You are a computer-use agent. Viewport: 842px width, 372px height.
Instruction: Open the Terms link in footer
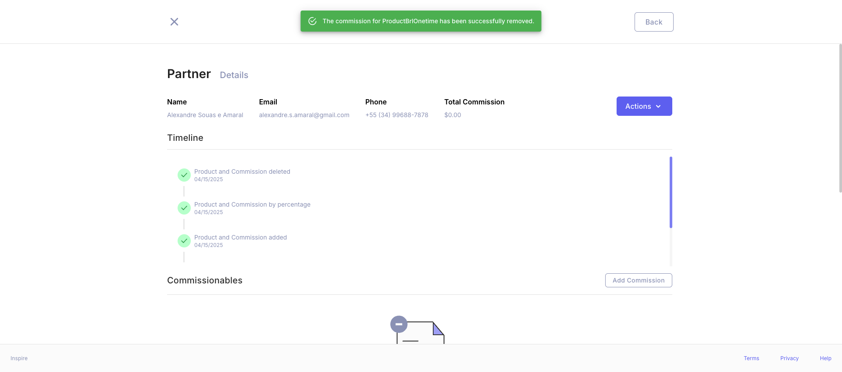(x=751, y=358)
